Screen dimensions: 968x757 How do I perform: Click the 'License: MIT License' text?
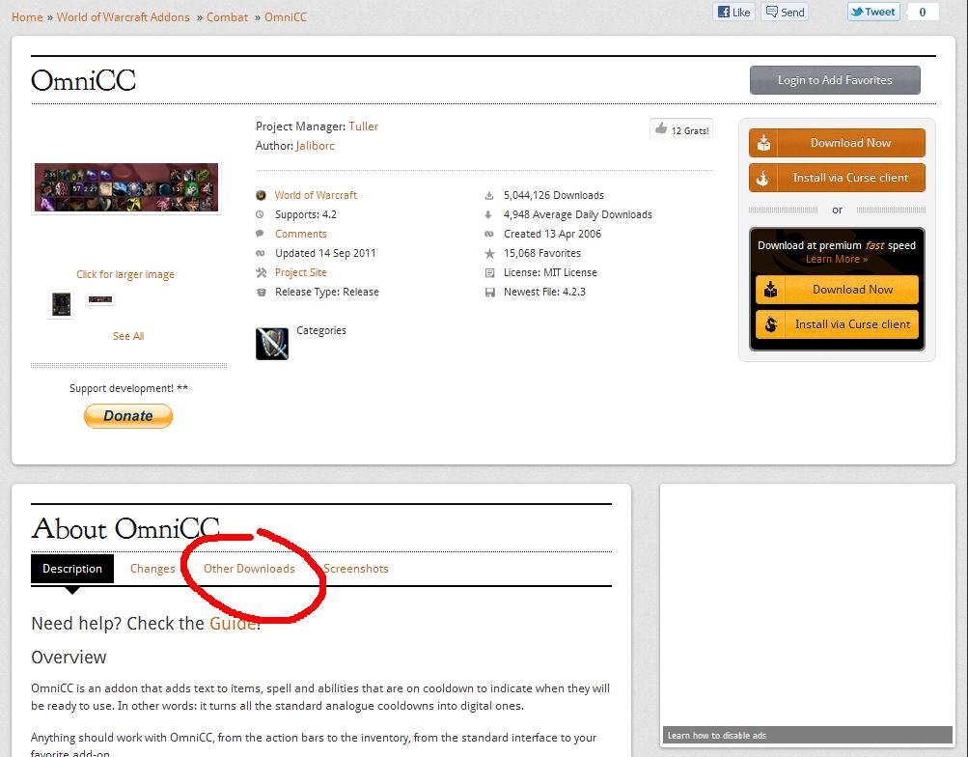550,272
